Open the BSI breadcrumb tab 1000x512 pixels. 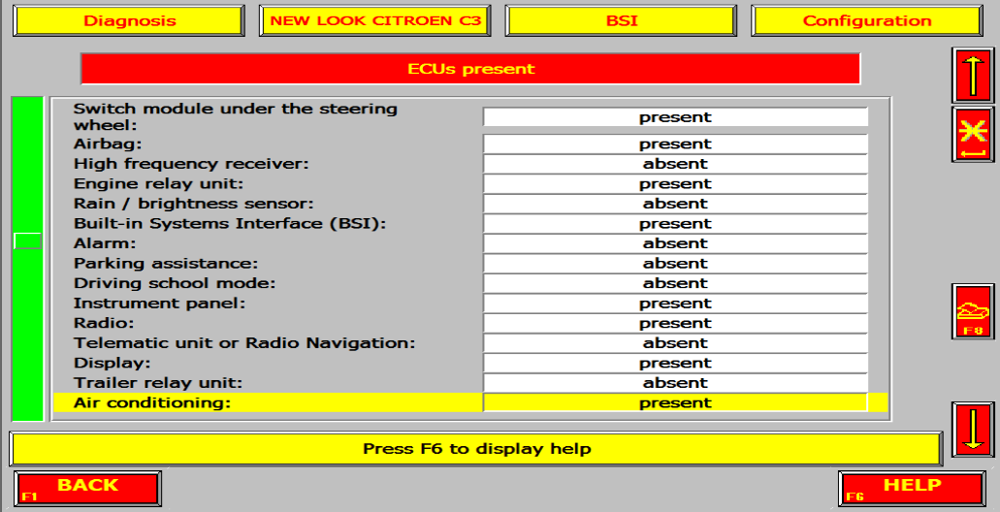621,20
